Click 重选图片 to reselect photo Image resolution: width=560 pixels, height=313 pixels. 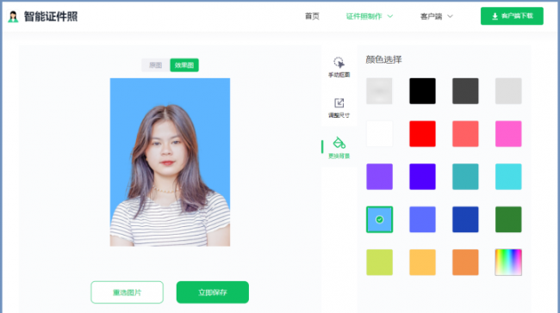(x=128, y=292)
